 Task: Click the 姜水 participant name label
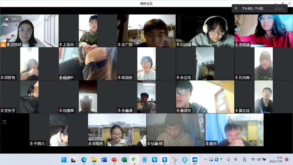click(213, 144)
